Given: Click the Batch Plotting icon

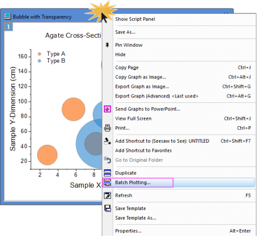Looking at the screenshot, I should click(x=108, y=182).
